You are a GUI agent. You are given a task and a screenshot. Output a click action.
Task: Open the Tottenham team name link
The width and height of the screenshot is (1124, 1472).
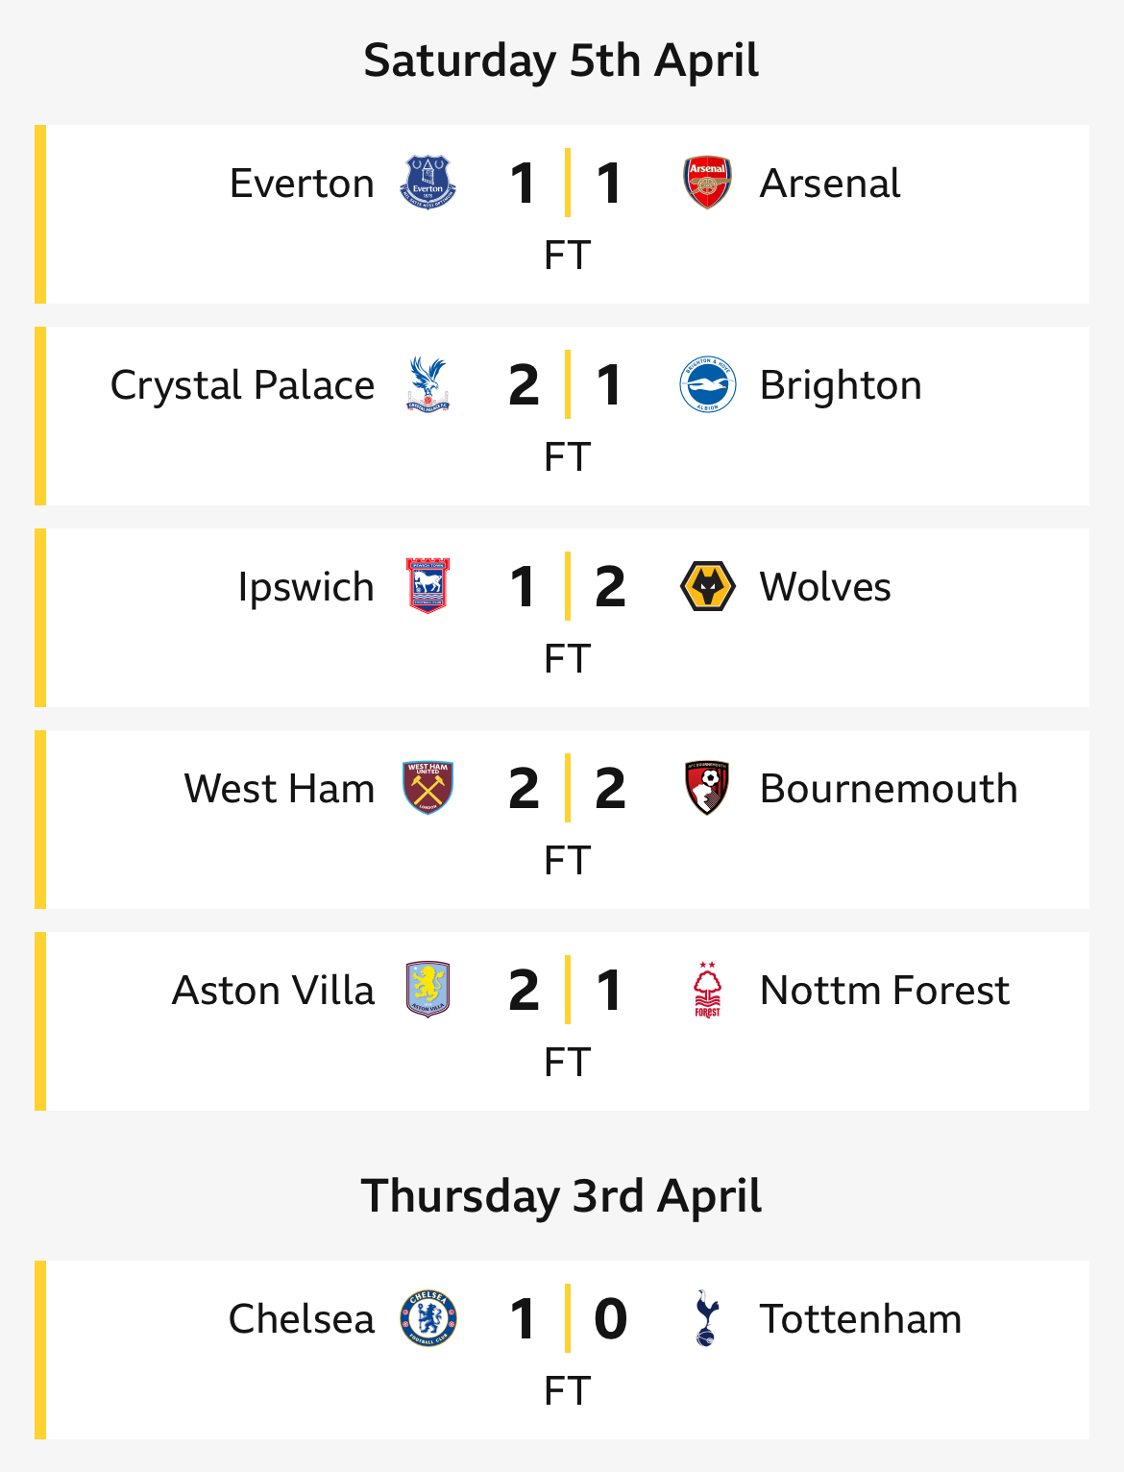(861, 1318)
